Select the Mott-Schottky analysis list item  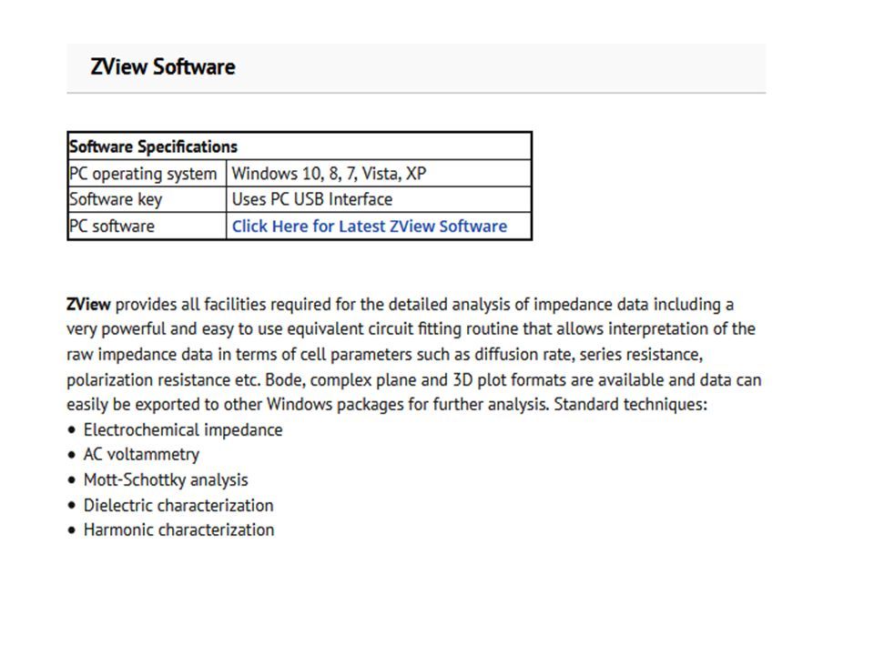tap(166, 479)
